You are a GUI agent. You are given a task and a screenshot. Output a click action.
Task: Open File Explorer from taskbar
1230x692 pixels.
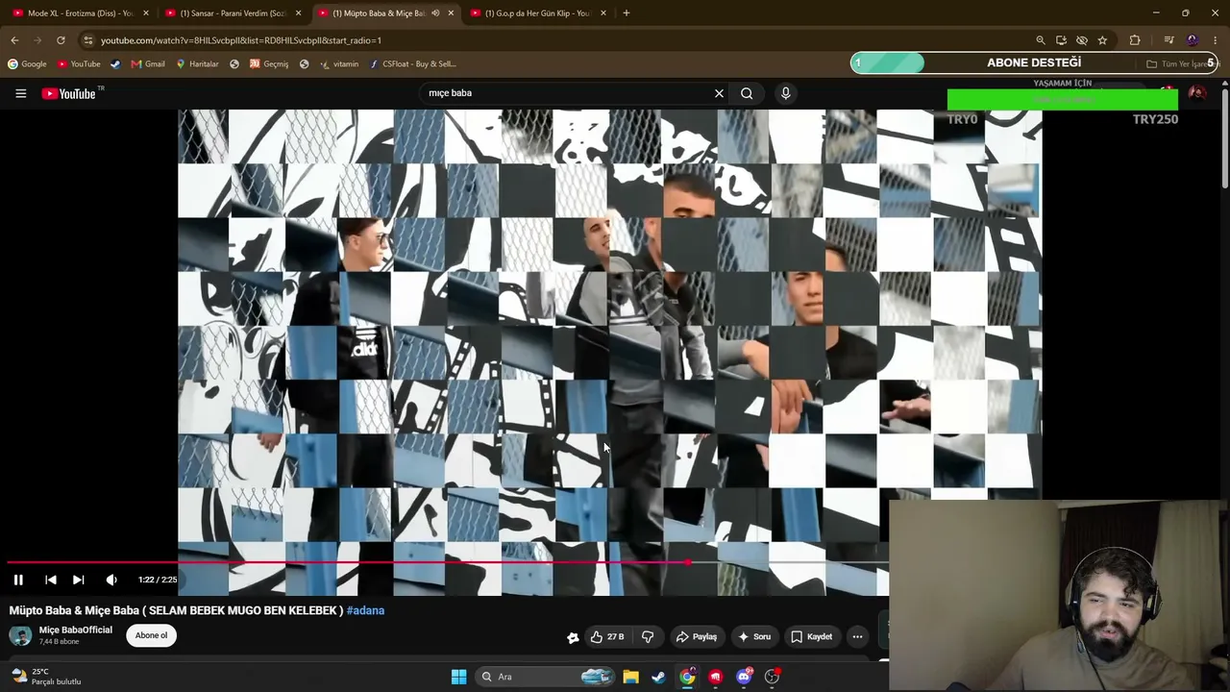coord(630,677)
